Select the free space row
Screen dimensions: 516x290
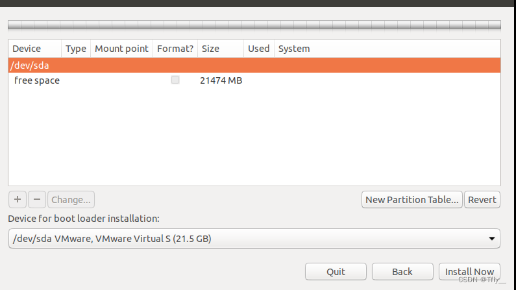pyautogui.click(x=254, y=80)
